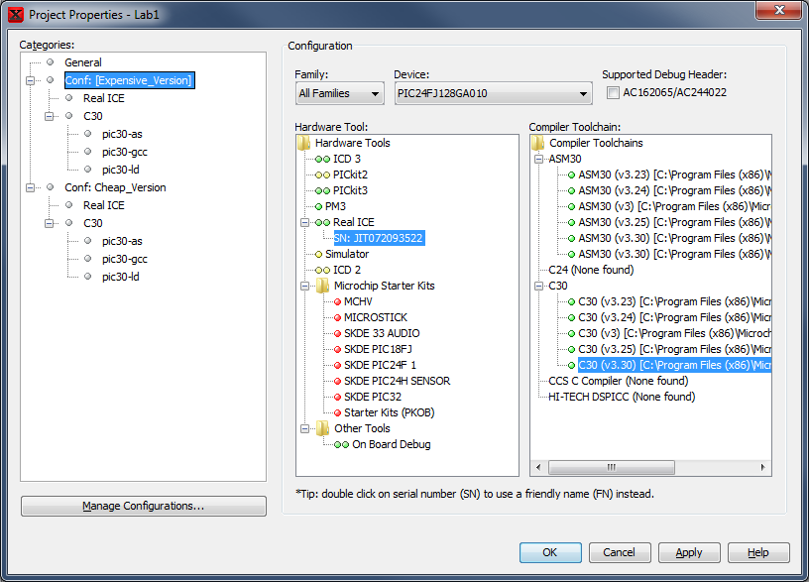This screenshot has height=582, width=809.
Task: Enable the AC162065/AC244022 debug header checkbox
Action: click(x=613, y=93)
